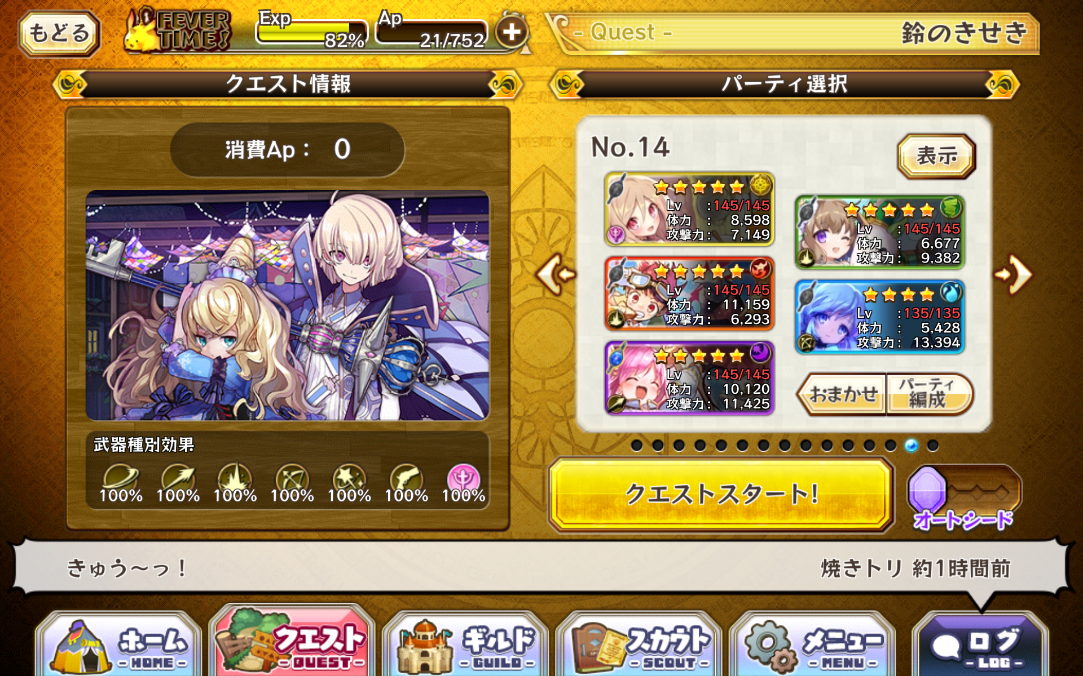Select the pink-haired character card
This screenshot has width=1083, height=676.
(x=689, y=378)
